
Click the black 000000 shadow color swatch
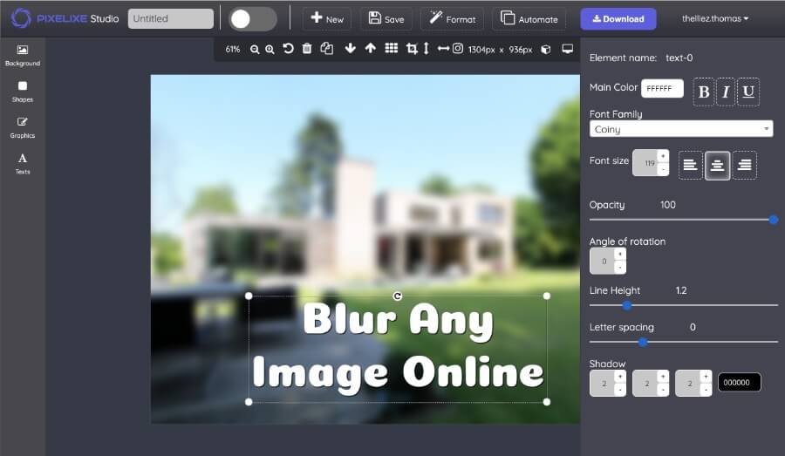[x=739, y=382]
